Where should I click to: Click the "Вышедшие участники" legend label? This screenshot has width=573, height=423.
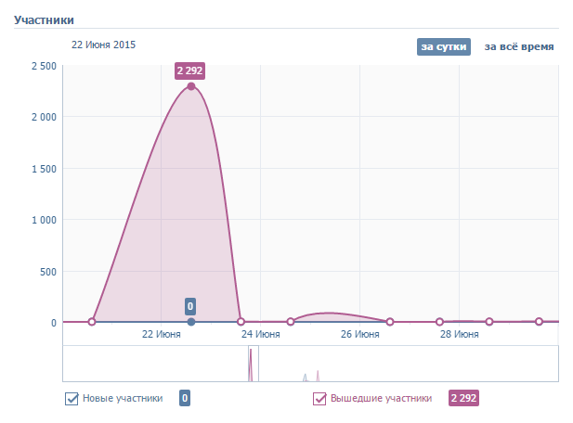[381, 399]
